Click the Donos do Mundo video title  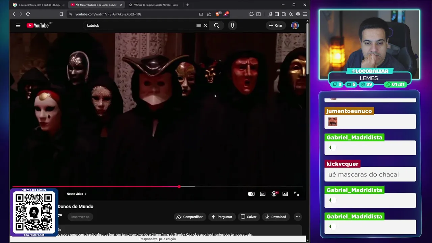(76, 207)
